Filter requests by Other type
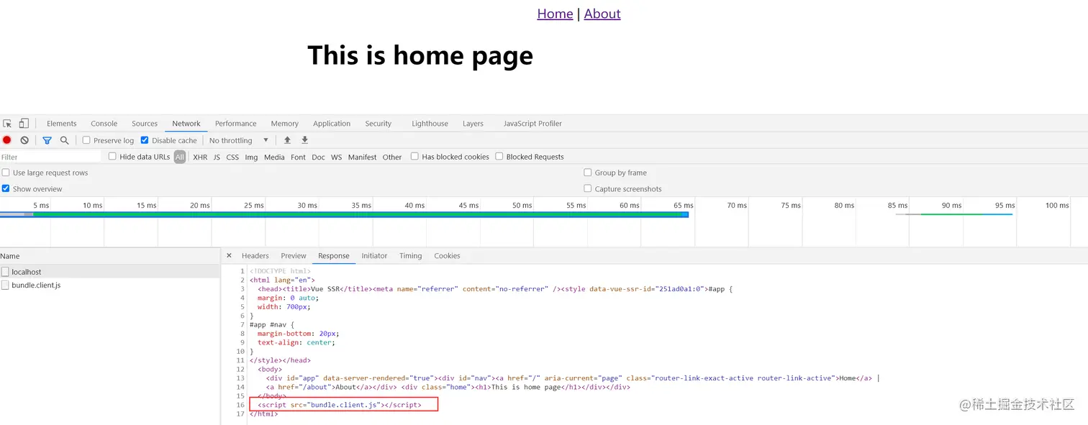1088x425 pixels. (x=392, y=157)
